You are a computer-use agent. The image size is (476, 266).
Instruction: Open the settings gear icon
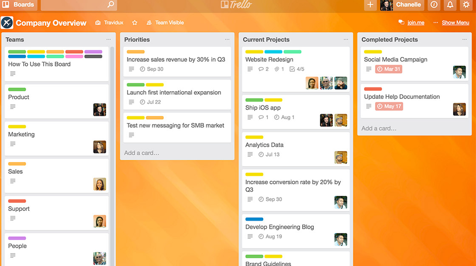466,5
